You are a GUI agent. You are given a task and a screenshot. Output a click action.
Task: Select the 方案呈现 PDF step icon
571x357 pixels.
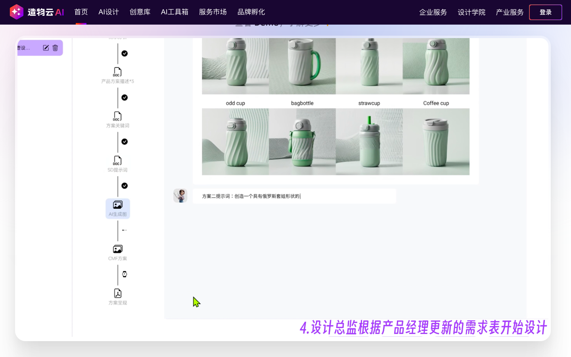coord(118,293)
